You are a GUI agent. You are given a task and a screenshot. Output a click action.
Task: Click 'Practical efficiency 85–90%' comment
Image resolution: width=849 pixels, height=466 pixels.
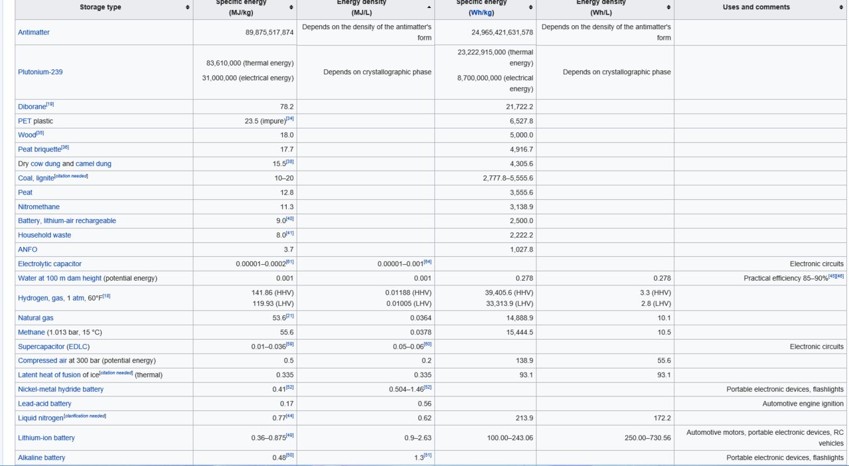pos(785,278)
